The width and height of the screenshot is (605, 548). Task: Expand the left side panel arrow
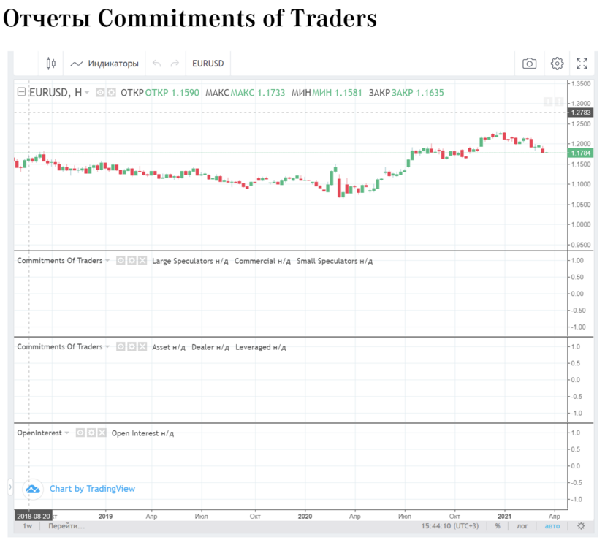click(10, 487)
